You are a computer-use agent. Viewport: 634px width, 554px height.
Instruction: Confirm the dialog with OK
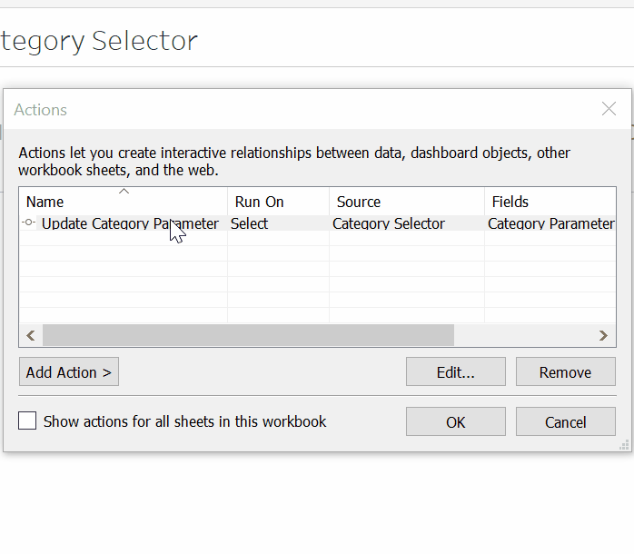point(455,421)
